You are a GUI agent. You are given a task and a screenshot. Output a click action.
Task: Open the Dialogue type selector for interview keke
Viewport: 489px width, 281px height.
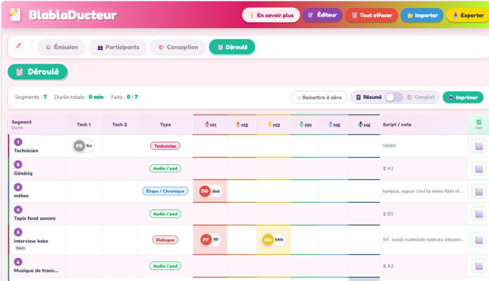tap(165, 239)
